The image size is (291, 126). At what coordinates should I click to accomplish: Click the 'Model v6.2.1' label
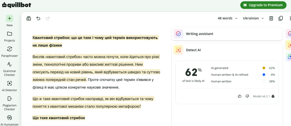261,96
